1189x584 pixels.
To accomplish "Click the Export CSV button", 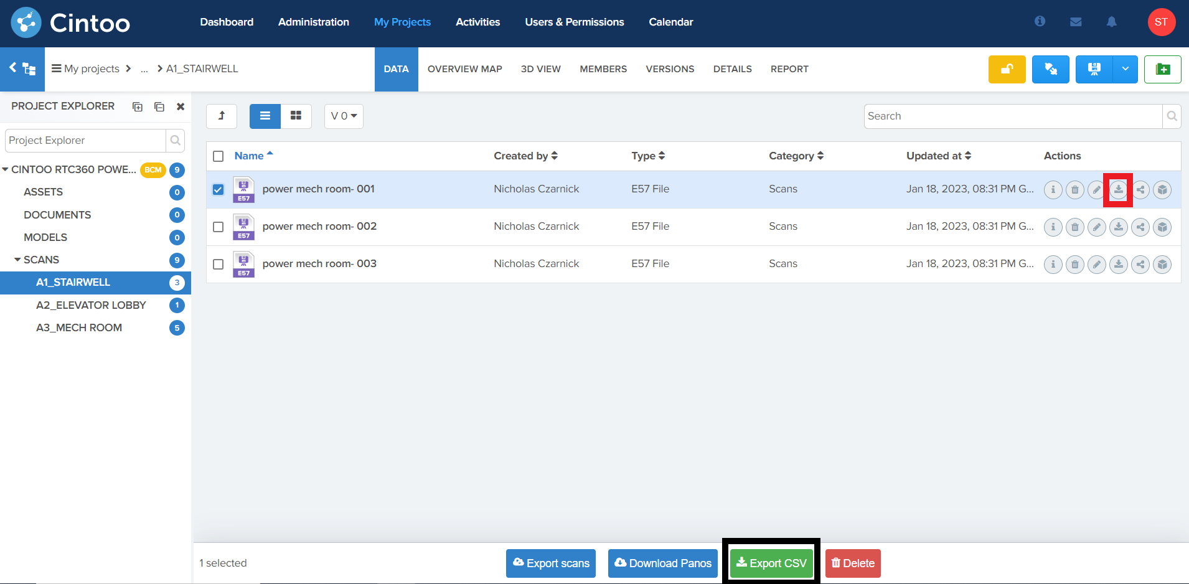I will 771,563.
